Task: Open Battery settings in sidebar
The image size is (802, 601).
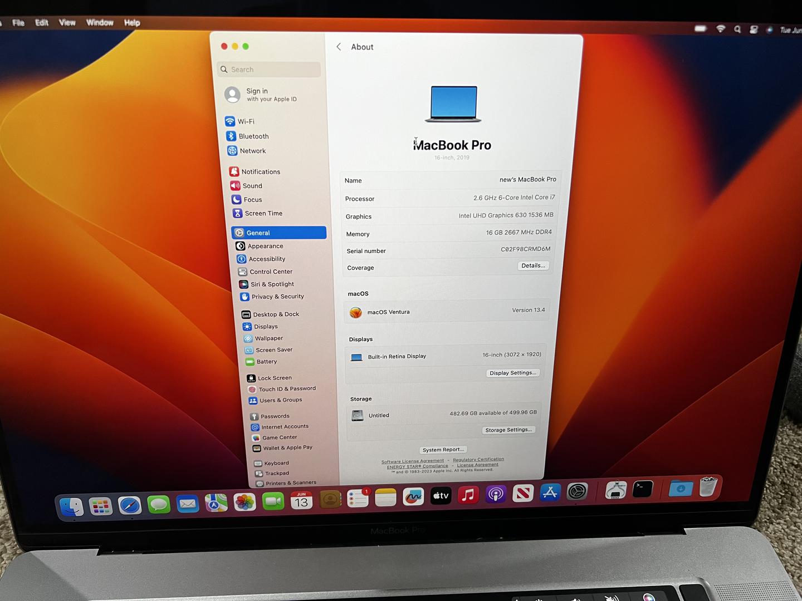Action: click(261, 362)
